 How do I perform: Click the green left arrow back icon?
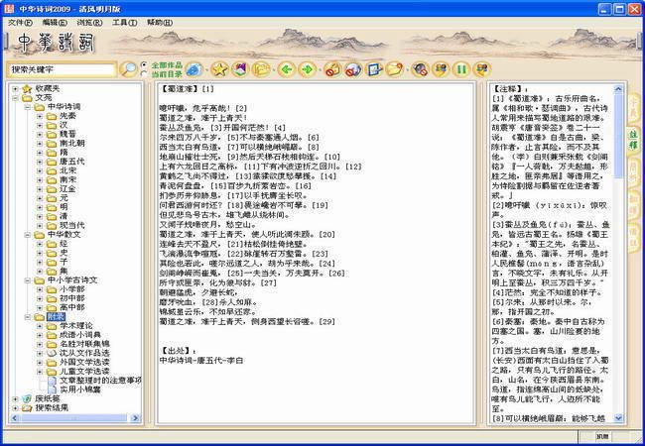point(286,69)
